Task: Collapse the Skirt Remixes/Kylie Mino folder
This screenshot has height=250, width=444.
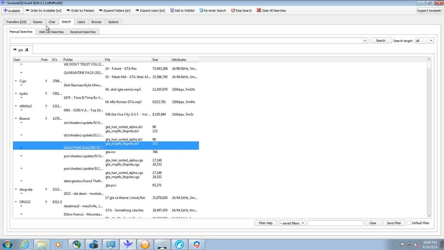Action: point(21,85)
